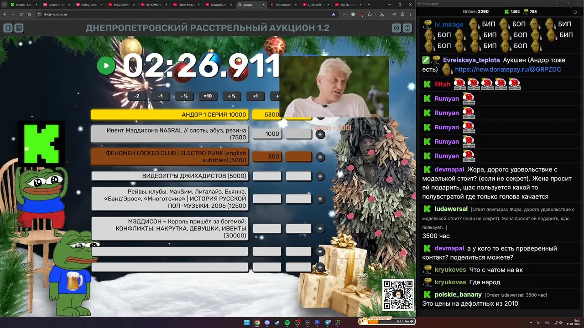Open the help question mark icon

407,28
